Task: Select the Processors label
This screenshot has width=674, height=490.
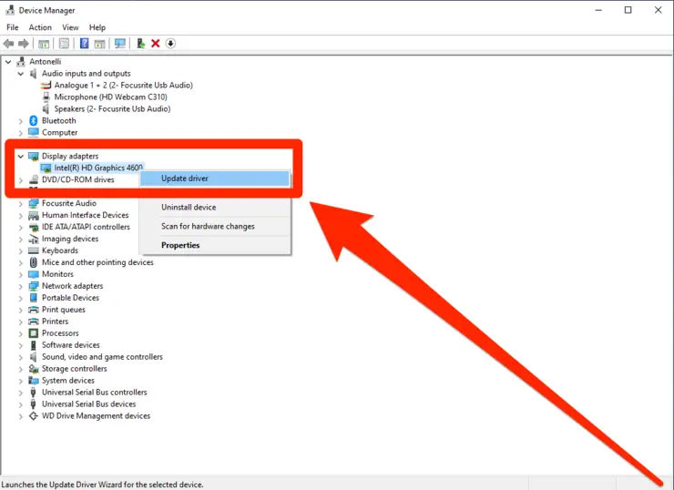Action: [60, 333]
